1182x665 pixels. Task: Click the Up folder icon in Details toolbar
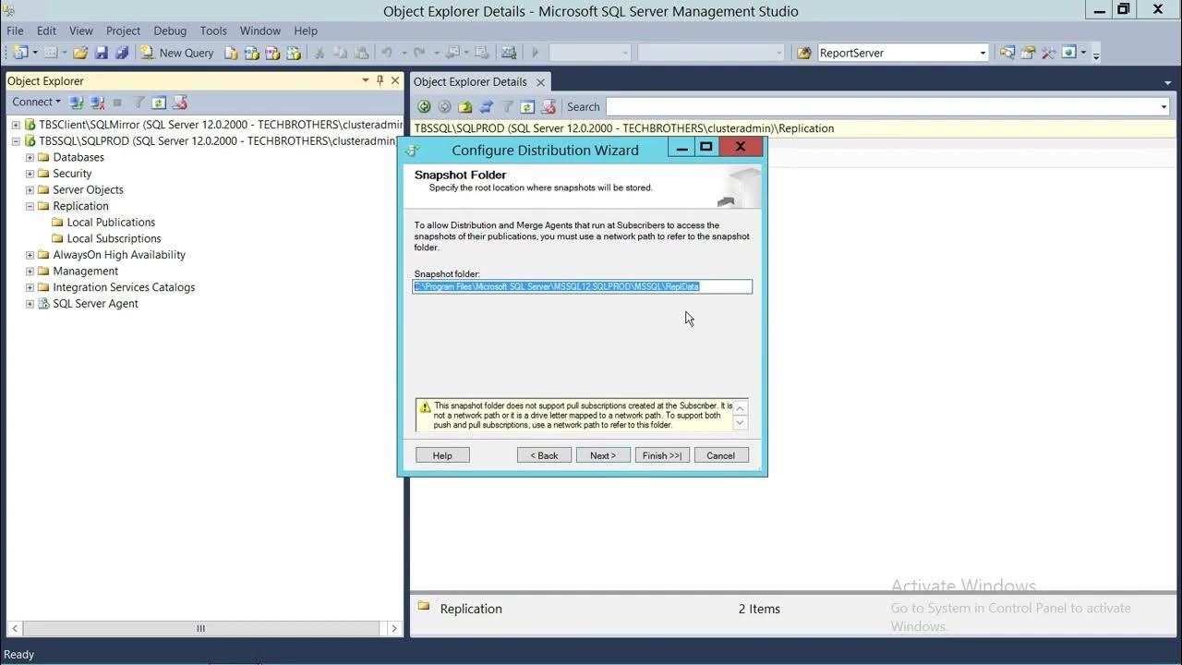464,107
